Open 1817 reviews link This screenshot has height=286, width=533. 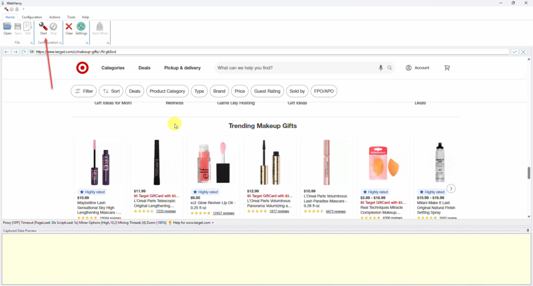pos(279,211)
